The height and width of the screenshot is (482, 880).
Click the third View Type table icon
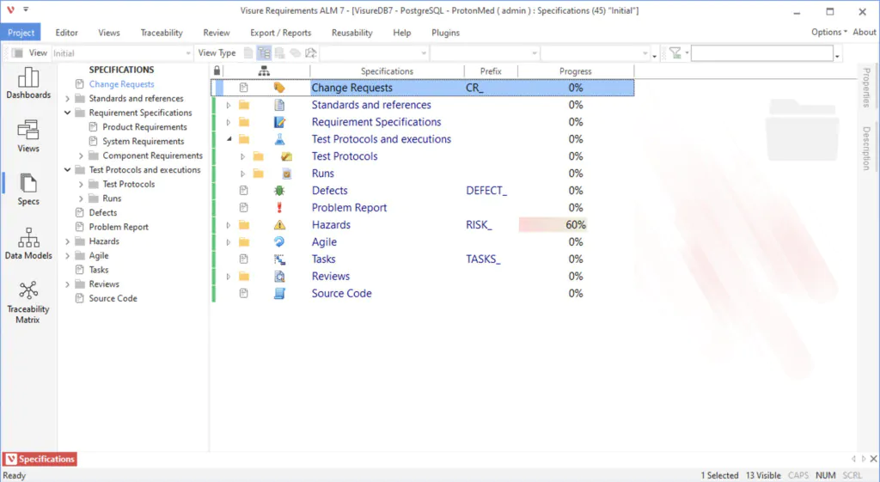click(279, 52)
